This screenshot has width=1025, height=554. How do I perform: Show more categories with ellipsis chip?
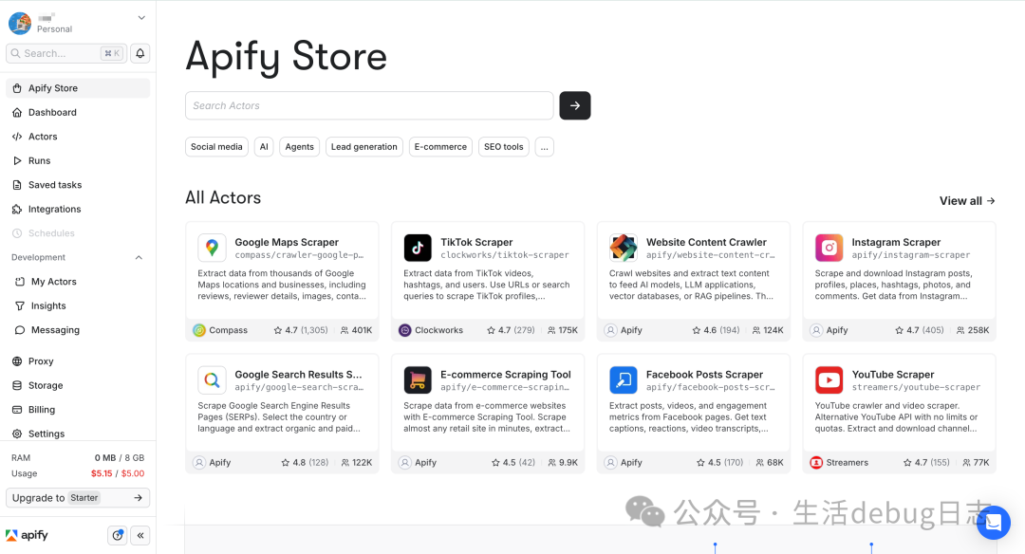pyautogui.click(x=545, y=147)
